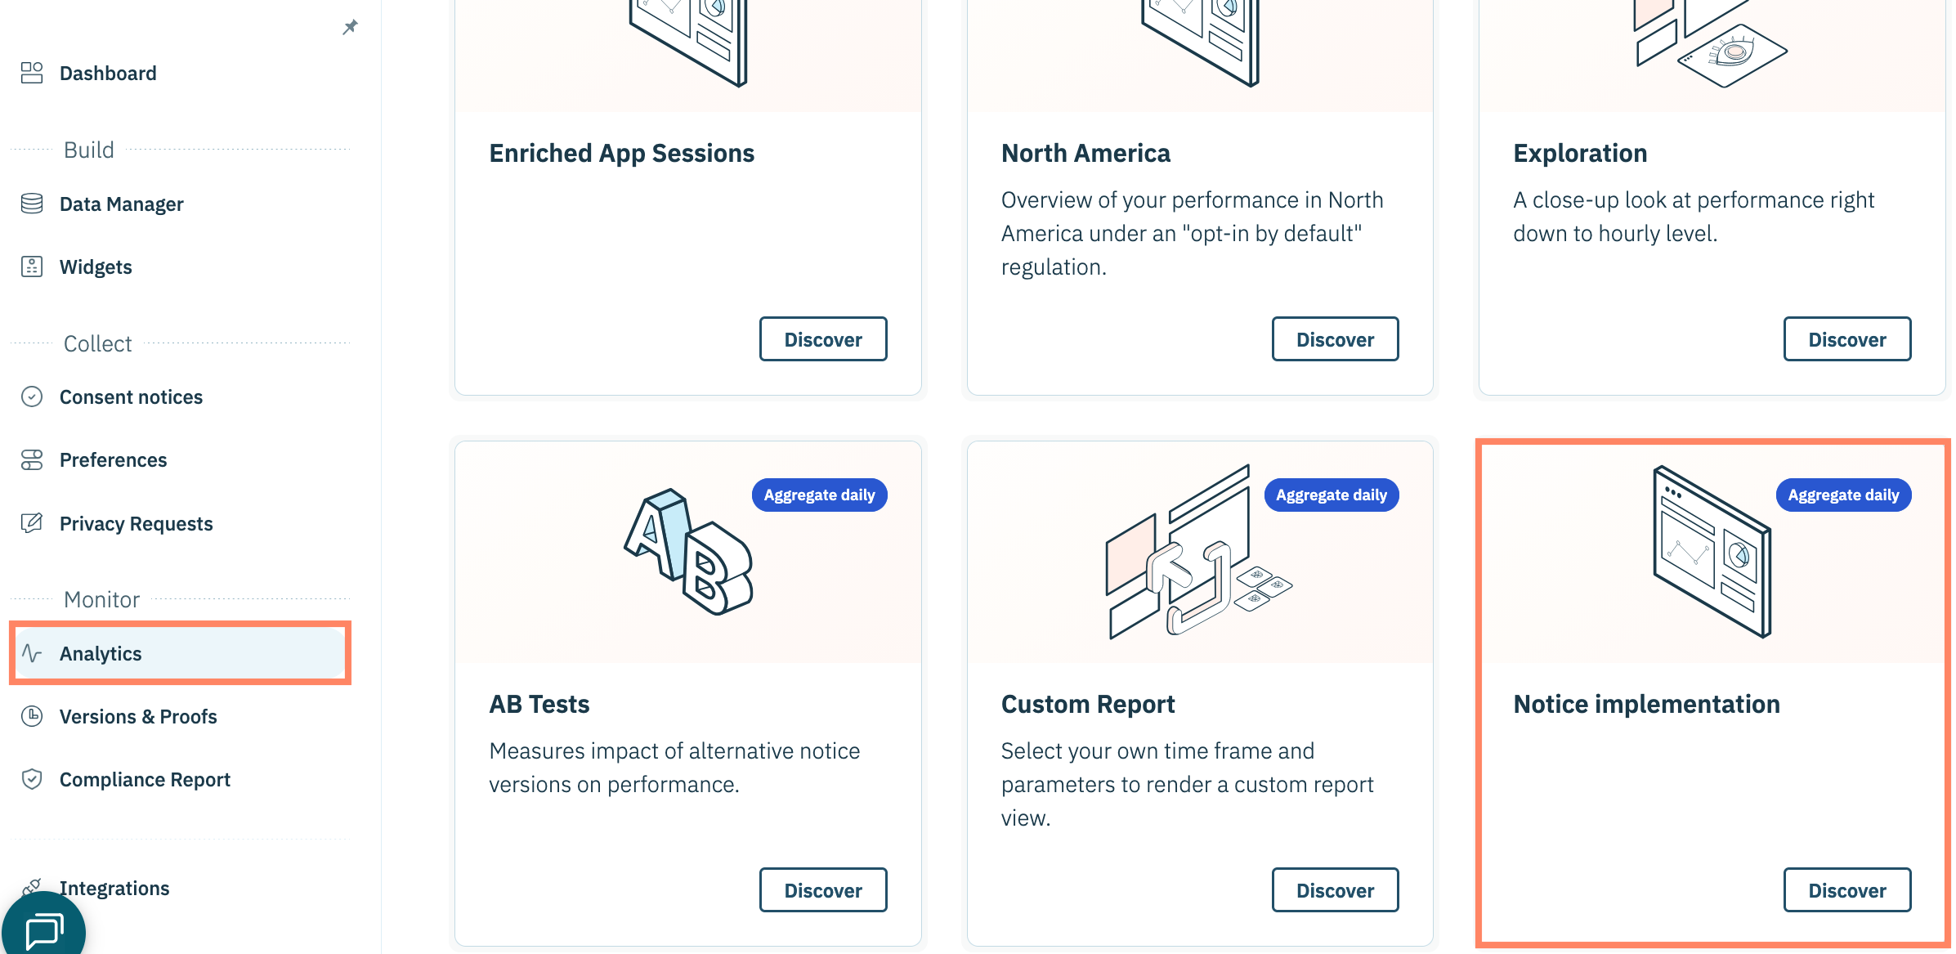Click the Consent notices checkmark icon

pos(32,396)
